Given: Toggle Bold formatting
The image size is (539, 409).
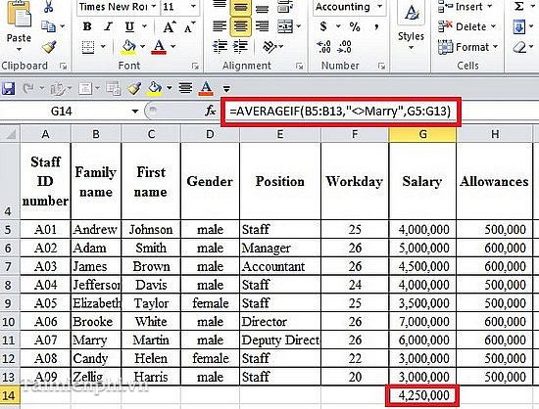Looking at the screenshot, I should [x=87, y=26].
